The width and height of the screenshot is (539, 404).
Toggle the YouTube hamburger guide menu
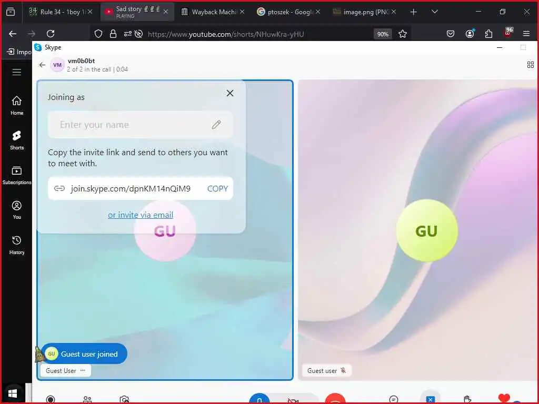tap(16, 72)
